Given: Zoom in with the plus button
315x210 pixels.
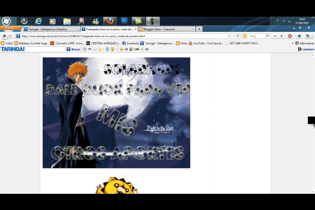Looking at the screenshot, I should point(281,36).
